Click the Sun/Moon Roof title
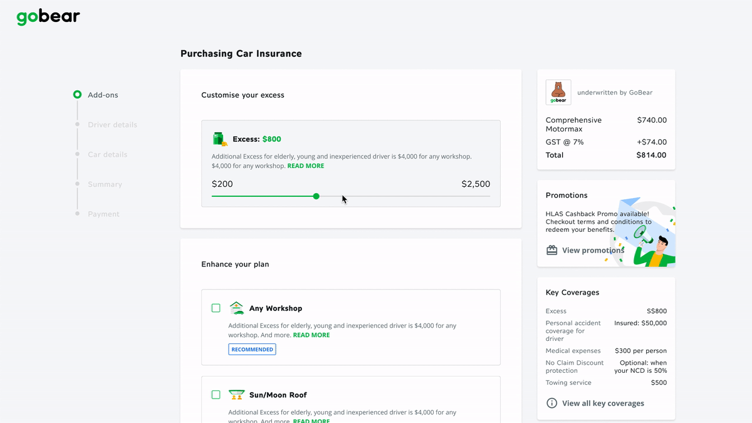The height and width of the screenshot is (423, 752). click(278, 395)
